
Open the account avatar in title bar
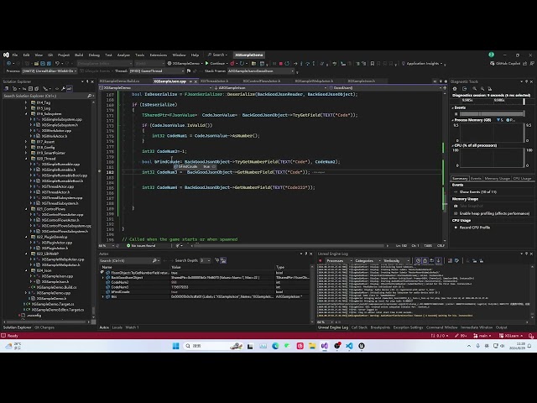coord(491,55)
